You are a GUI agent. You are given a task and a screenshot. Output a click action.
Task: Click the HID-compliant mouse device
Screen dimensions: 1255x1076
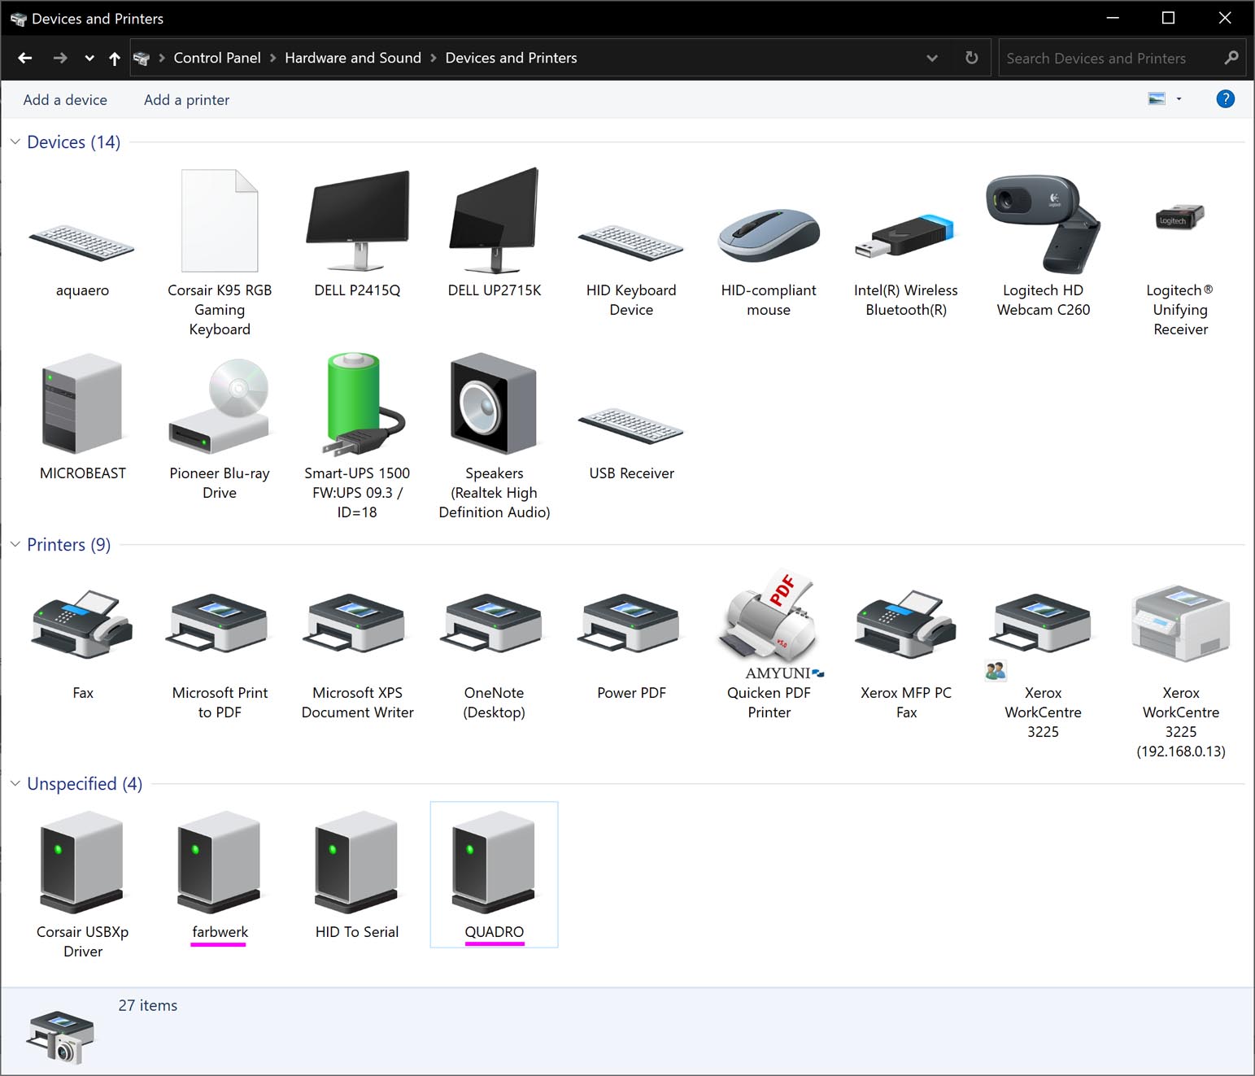coord(768,235)
